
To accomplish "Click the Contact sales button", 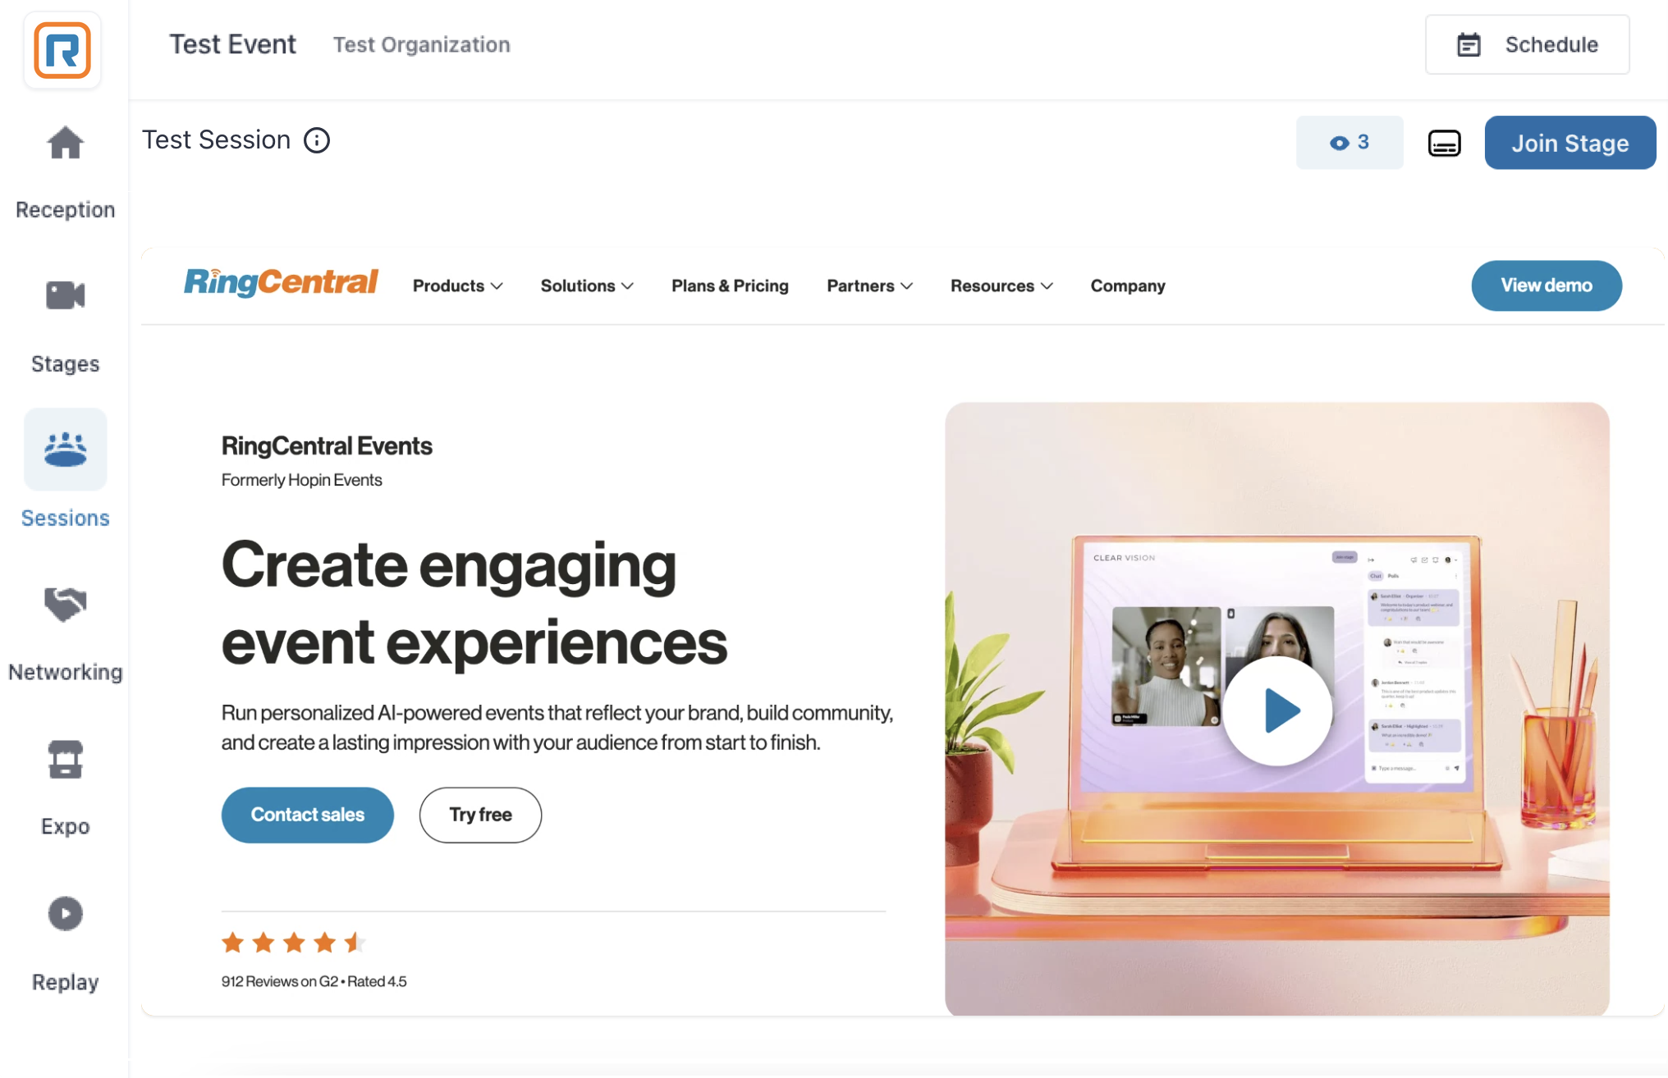I will pos(308,815).
